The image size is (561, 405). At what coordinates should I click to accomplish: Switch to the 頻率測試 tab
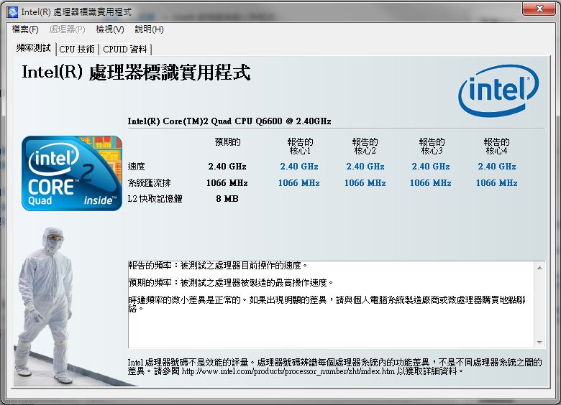coord(34,48)
